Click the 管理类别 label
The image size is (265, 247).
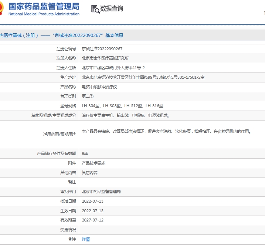68,96
